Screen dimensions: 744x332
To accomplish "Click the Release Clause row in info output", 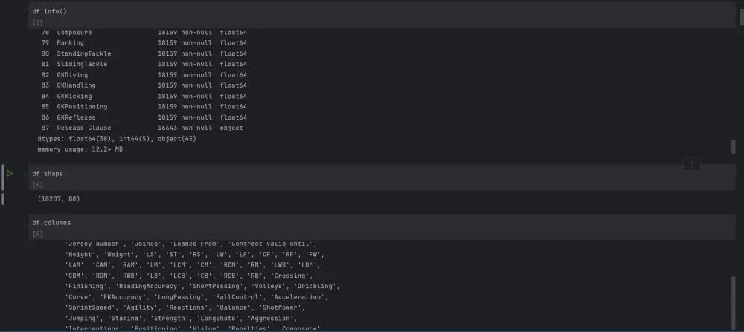I will click(x=142, y=128).
